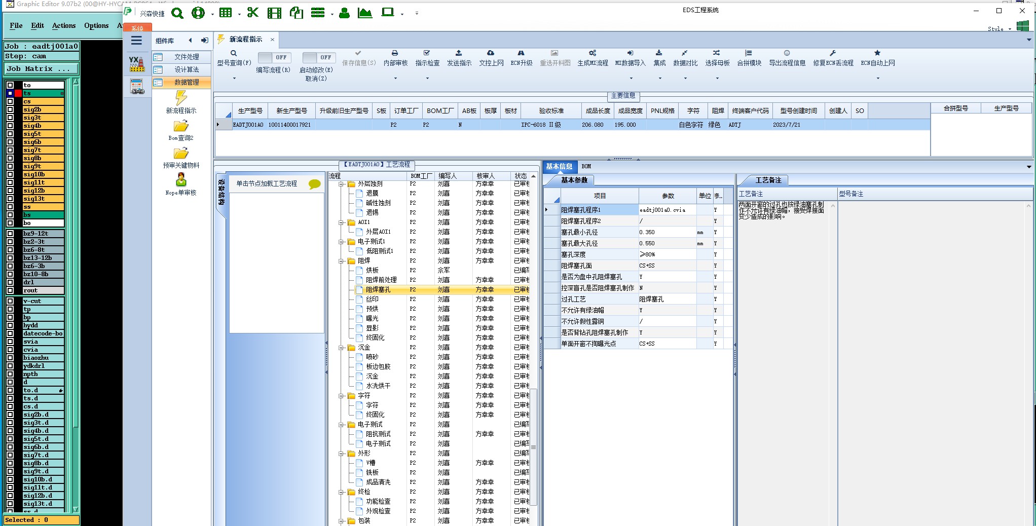Click 修复ECN丢流程 wrench toolbar icon
The width and height of the screenshot is (1036, 526).
tap(833, 53)
